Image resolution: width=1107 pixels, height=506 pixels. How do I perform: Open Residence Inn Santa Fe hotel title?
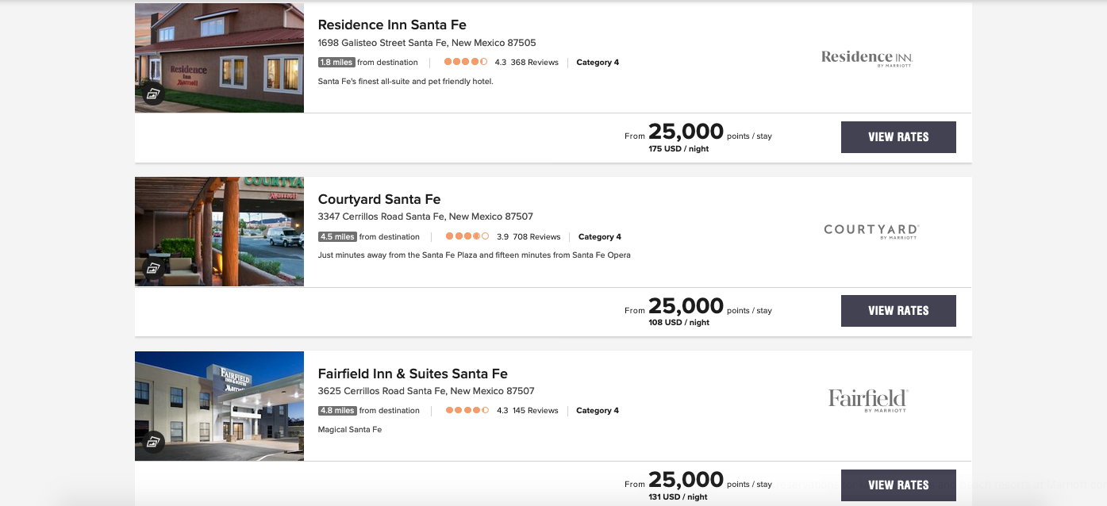click(392, 25)
